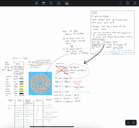Add a text box
This screenshot has width=139, height=128.
click(59, 3)
